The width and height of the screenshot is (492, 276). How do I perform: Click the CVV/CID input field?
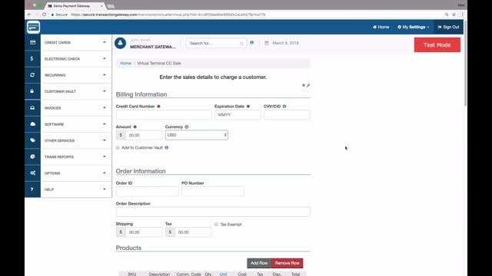point(287,114)
